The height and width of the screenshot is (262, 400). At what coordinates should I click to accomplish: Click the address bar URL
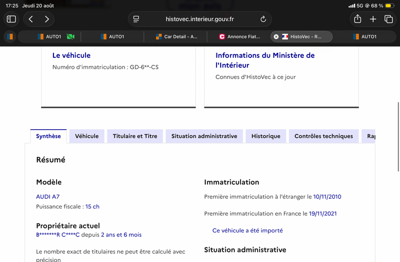click(199, 19)
